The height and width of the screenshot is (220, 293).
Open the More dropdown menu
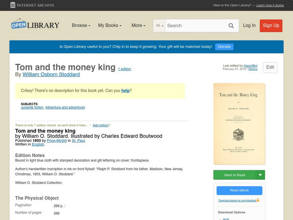(138, 26)
